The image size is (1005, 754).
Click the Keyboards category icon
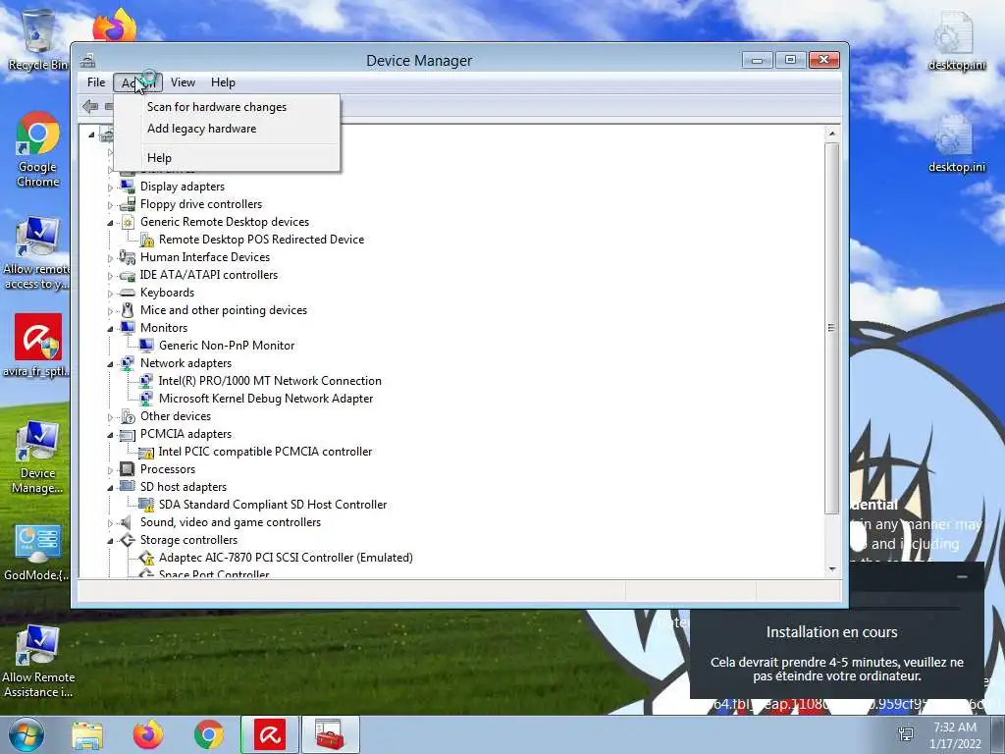(x=128, y=293)
